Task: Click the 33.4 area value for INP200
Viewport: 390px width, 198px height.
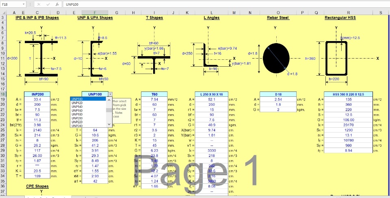Action: pos(37,99)
